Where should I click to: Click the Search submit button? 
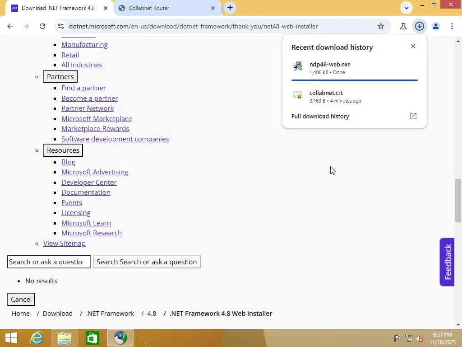[x=147, y=262]
